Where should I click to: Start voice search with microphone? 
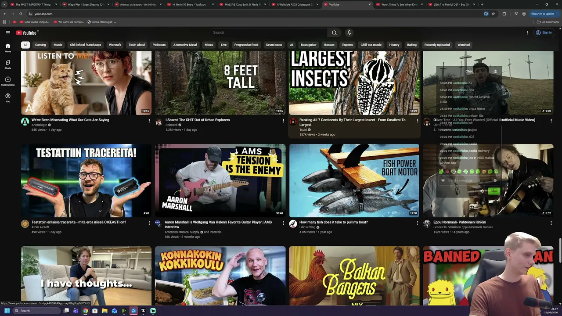349,32
